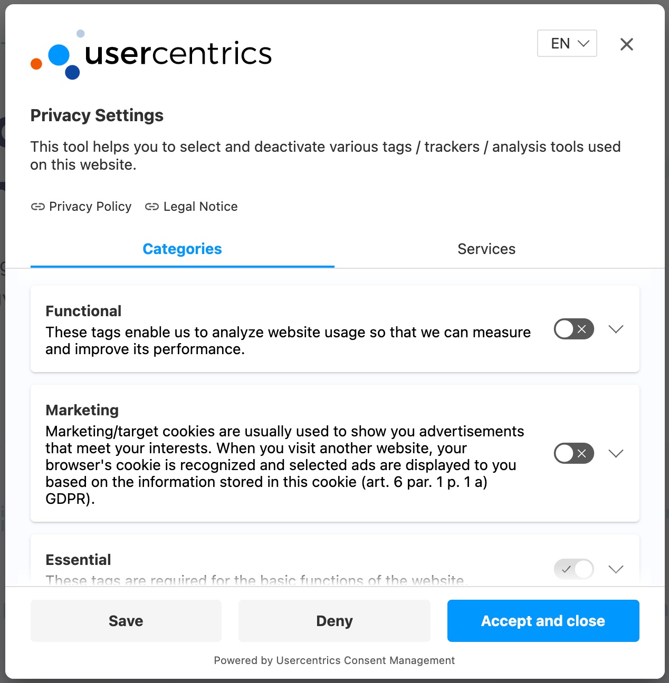Click the Privacy Policy link icon

point(37,207)
